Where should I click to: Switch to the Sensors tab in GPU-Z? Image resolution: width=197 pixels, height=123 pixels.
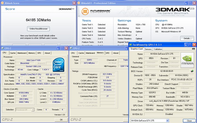148,49
